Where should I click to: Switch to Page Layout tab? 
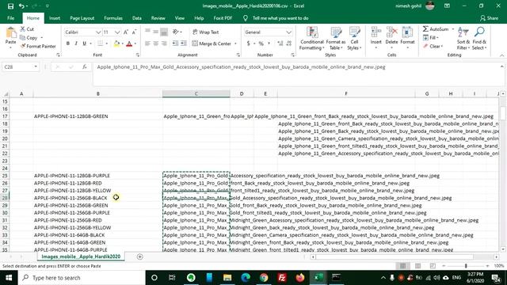point(82,18)
